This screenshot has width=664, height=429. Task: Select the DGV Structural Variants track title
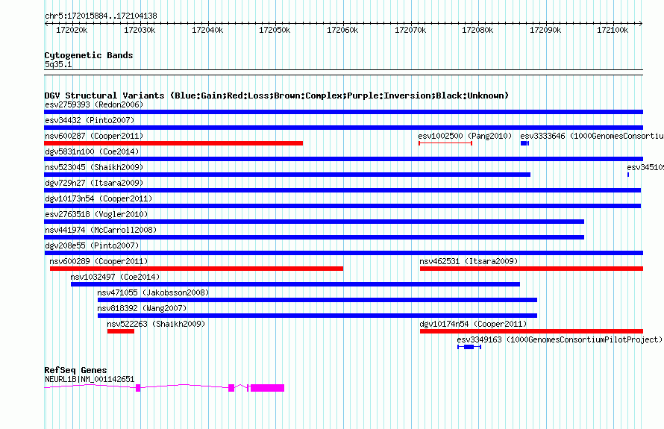(x=277, y=95)
